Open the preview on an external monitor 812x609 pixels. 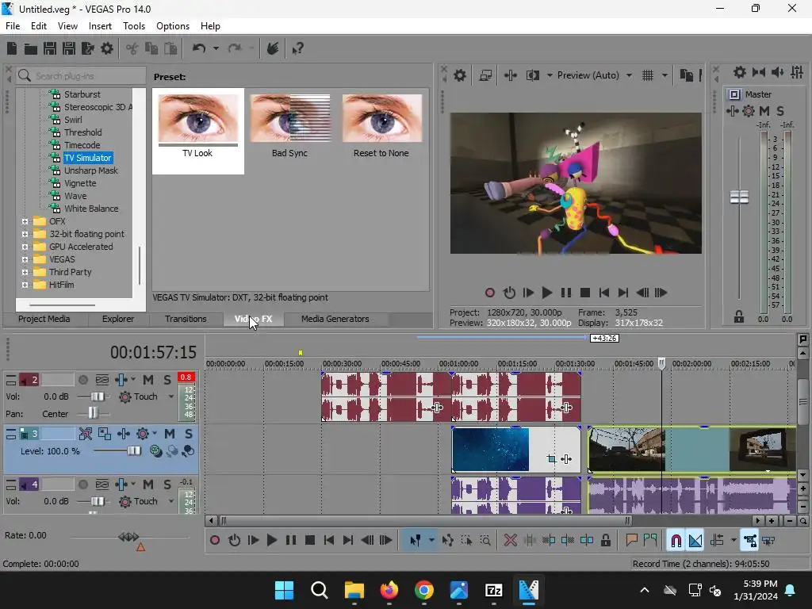pyautogui.click(x=485, y=75)
